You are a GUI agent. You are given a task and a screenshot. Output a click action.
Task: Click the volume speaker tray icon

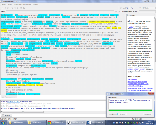pos(143,123)
